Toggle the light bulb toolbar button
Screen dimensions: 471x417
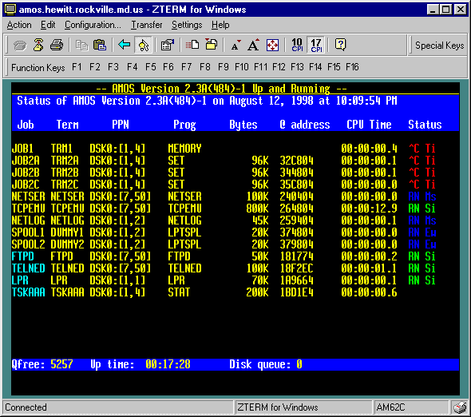tap(143, 45)
